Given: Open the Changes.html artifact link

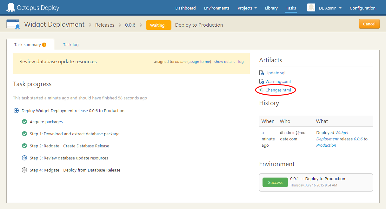Looking at the screenshot, I should pos(278,90).
